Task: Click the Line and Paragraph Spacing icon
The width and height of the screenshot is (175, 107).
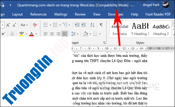Action: point(73,34)
